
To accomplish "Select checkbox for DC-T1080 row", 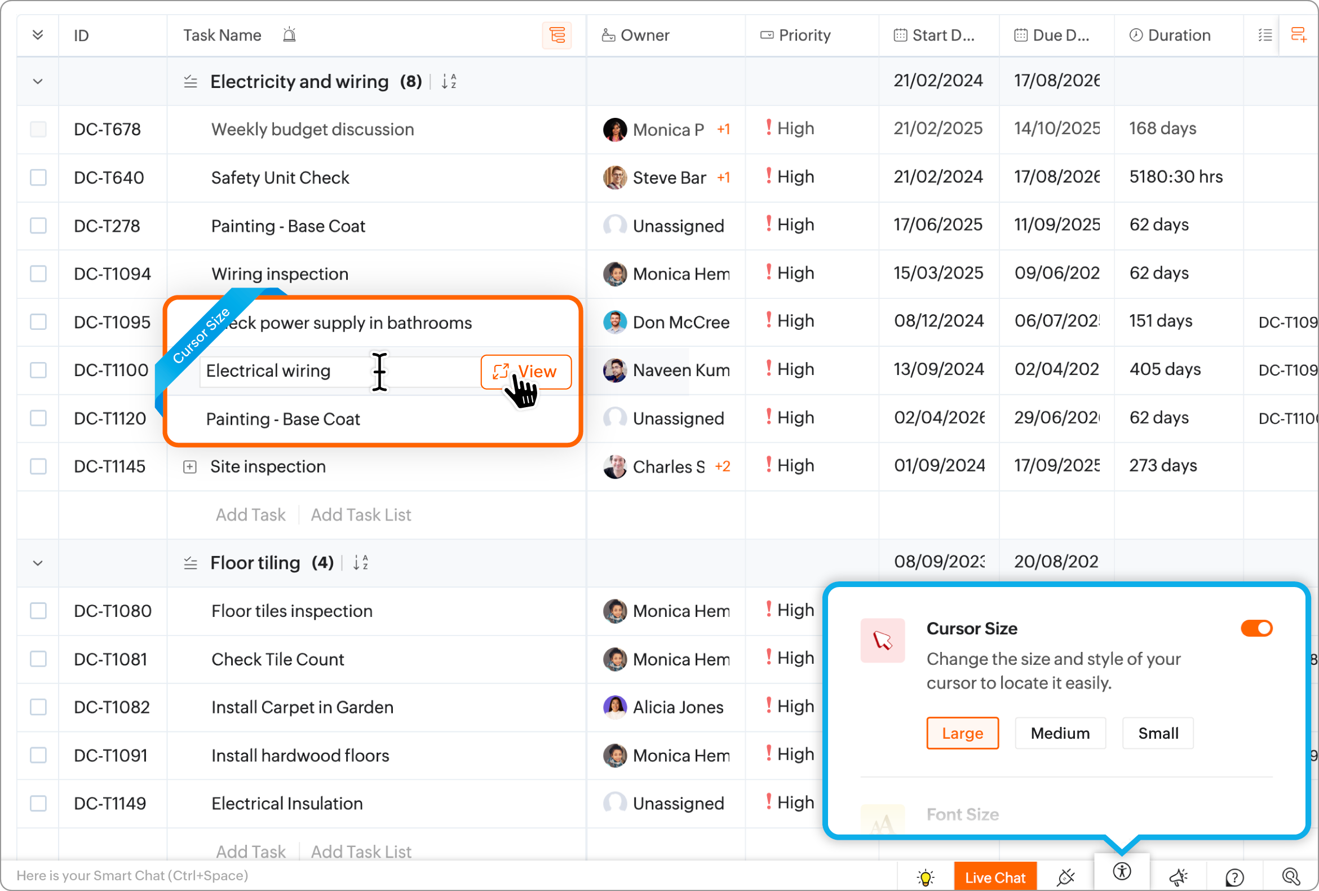I will (38, 611).
